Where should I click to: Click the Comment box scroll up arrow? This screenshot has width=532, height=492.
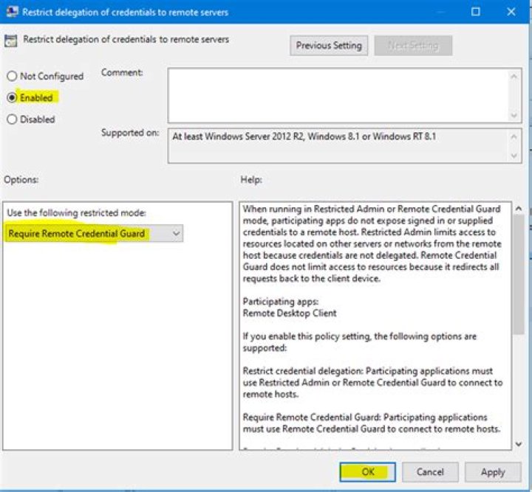514,77
